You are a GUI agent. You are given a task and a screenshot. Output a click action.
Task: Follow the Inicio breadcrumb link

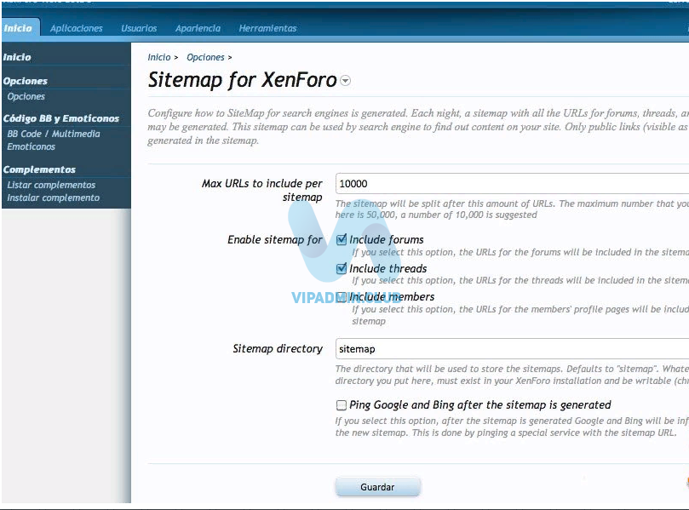(x=159, y=57)
